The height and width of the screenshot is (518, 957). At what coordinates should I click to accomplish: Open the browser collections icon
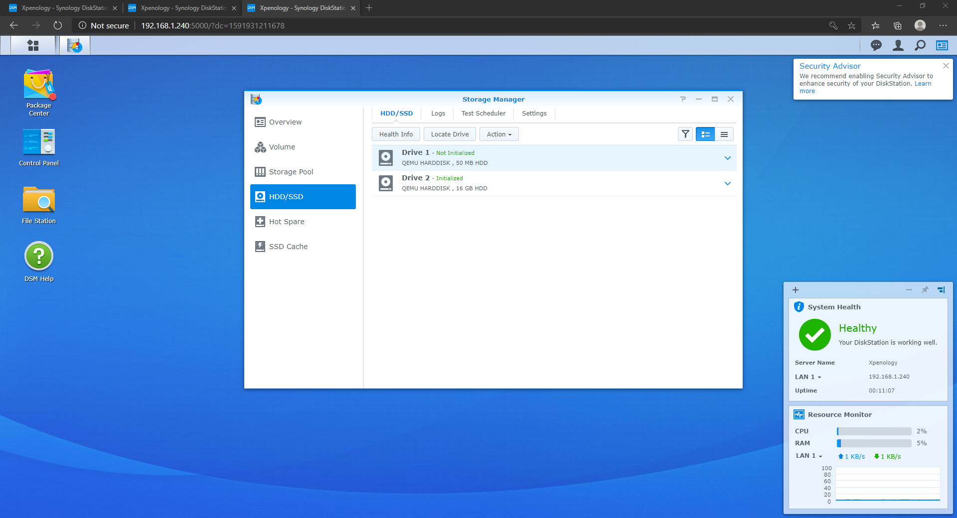[x=897, y=25]
